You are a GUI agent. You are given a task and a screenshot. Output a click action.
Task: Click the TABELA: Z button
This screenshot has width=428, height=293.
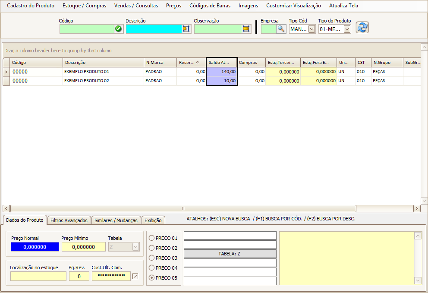pos(230,254)
